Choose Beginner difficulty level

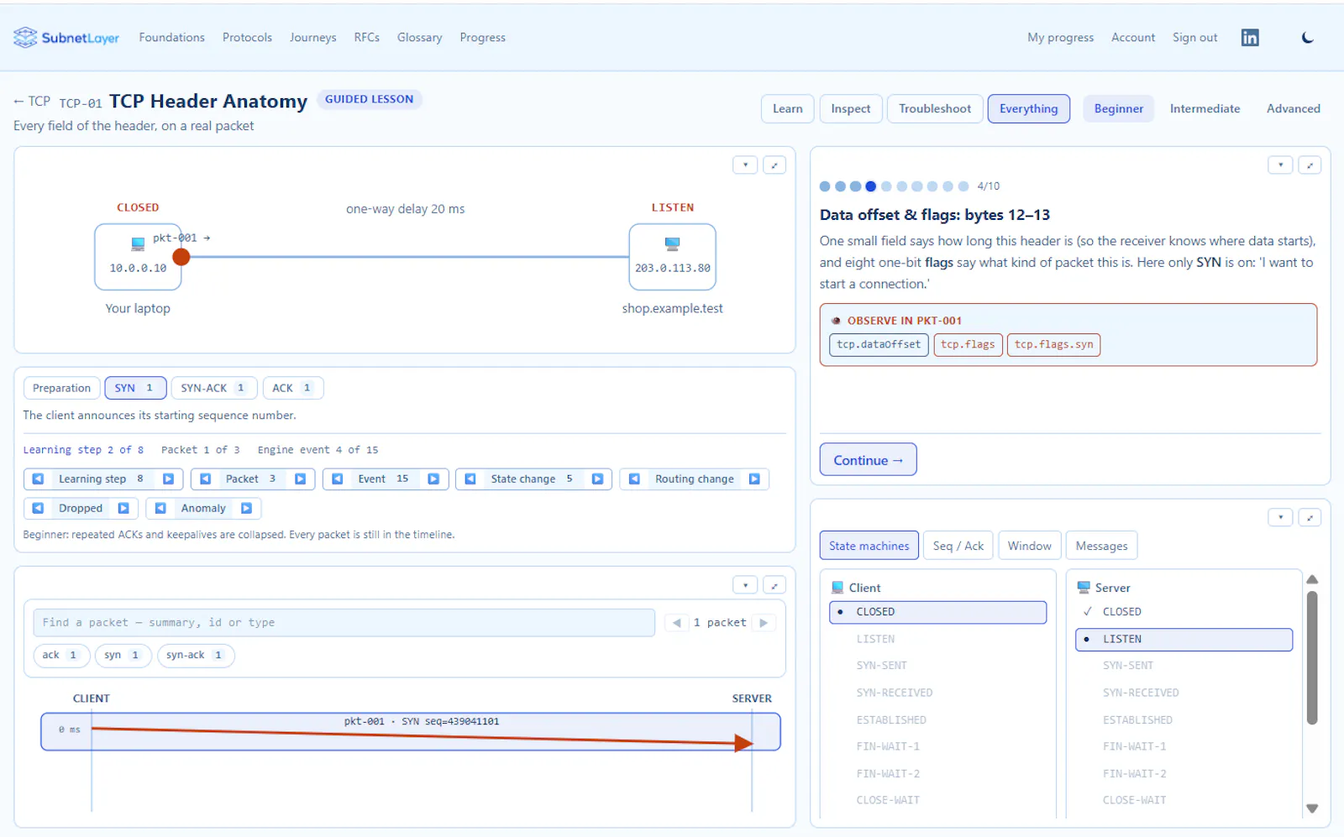(x=1119, y=108)
